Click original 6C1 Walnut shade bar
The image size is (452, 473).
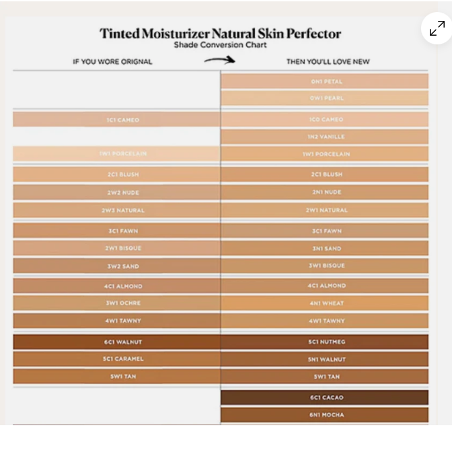[116, 342]
